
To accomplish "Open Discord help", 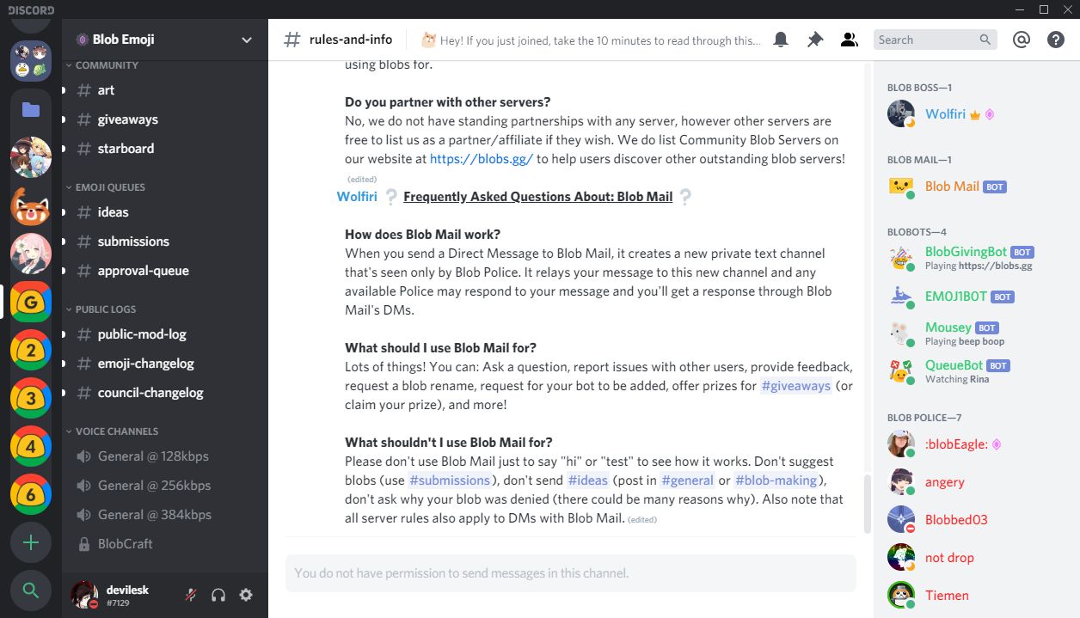I will (x=1055, y=39).
